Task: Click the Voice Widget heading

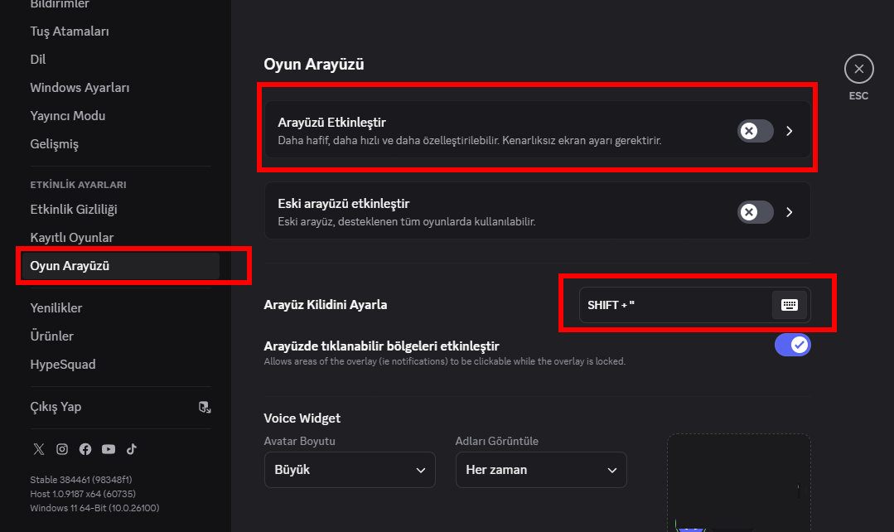Action: [x=302, y=418]
